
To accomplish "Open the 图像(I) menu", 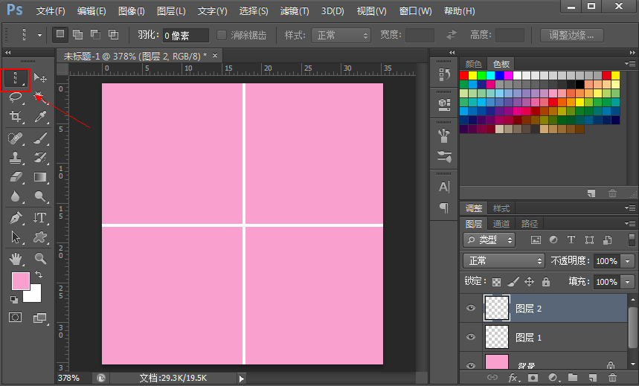I will [132, 11].
